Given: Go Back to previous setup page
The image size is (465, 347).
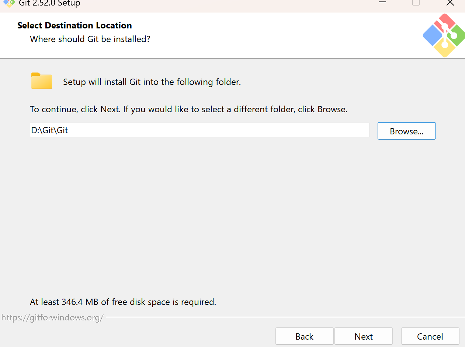Looking at the screenshot, I should click(x=304, y=336).
